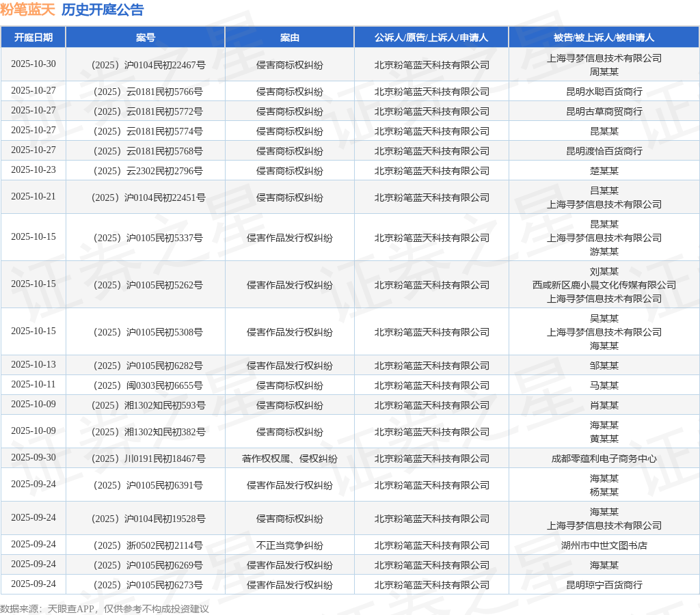Click the 历史开庭公告 heading
This screenshot has height=615, width=700.
point(103,10)
